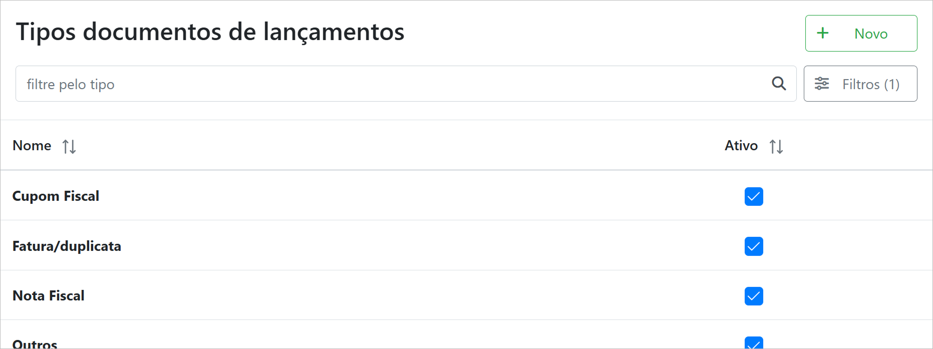Viewport: 933px width, 349px height.
Task: Open the Filtros (1) filter panel
Action: [860, 84]
